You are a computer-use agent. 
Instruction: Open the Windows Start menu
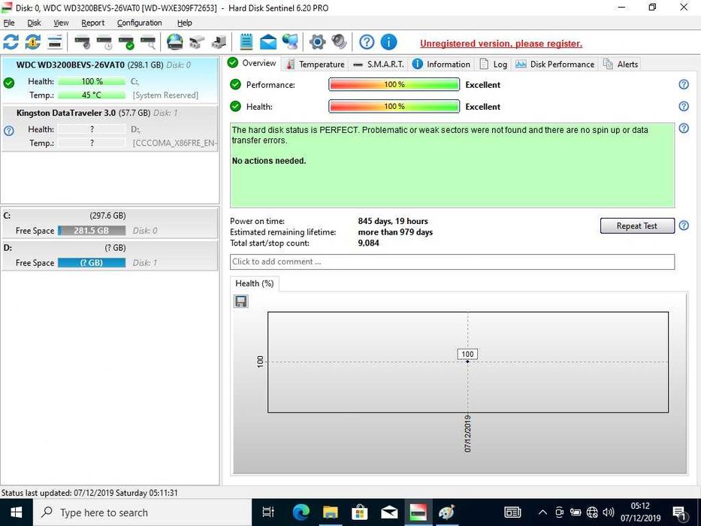pyautogui.click(x=16, y=512)
